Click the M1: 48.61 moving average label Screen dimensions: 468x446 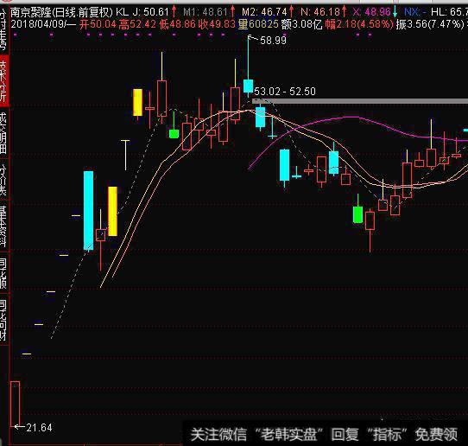(206, 12)
